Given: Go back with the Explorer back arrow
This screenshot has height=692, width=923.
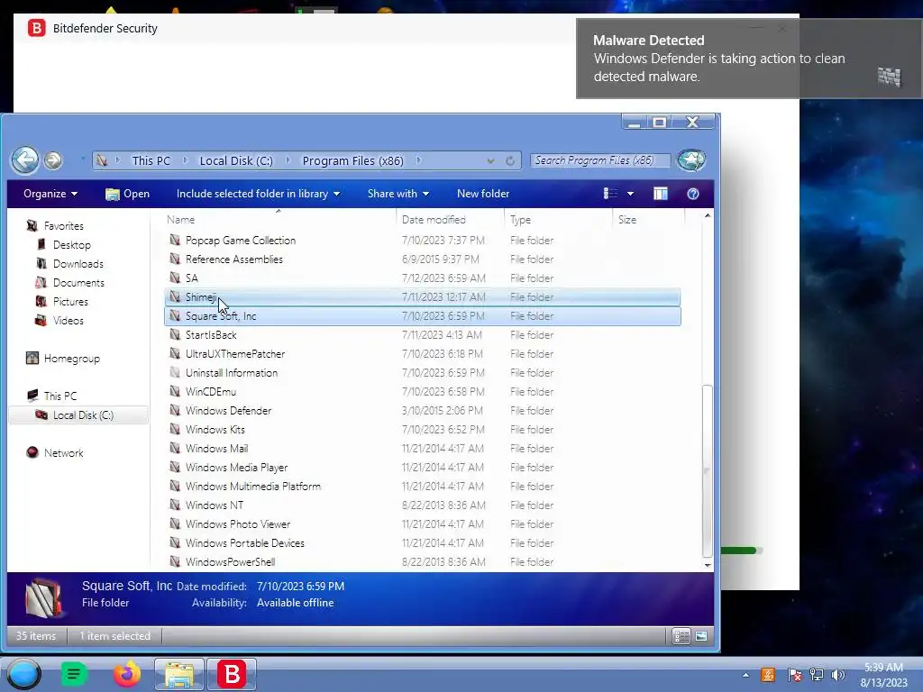Looking at the screenshot, I should coord(25,159).
